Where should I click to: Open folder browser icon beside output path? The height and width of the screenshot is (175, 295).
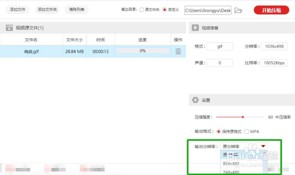coord(239,10)
